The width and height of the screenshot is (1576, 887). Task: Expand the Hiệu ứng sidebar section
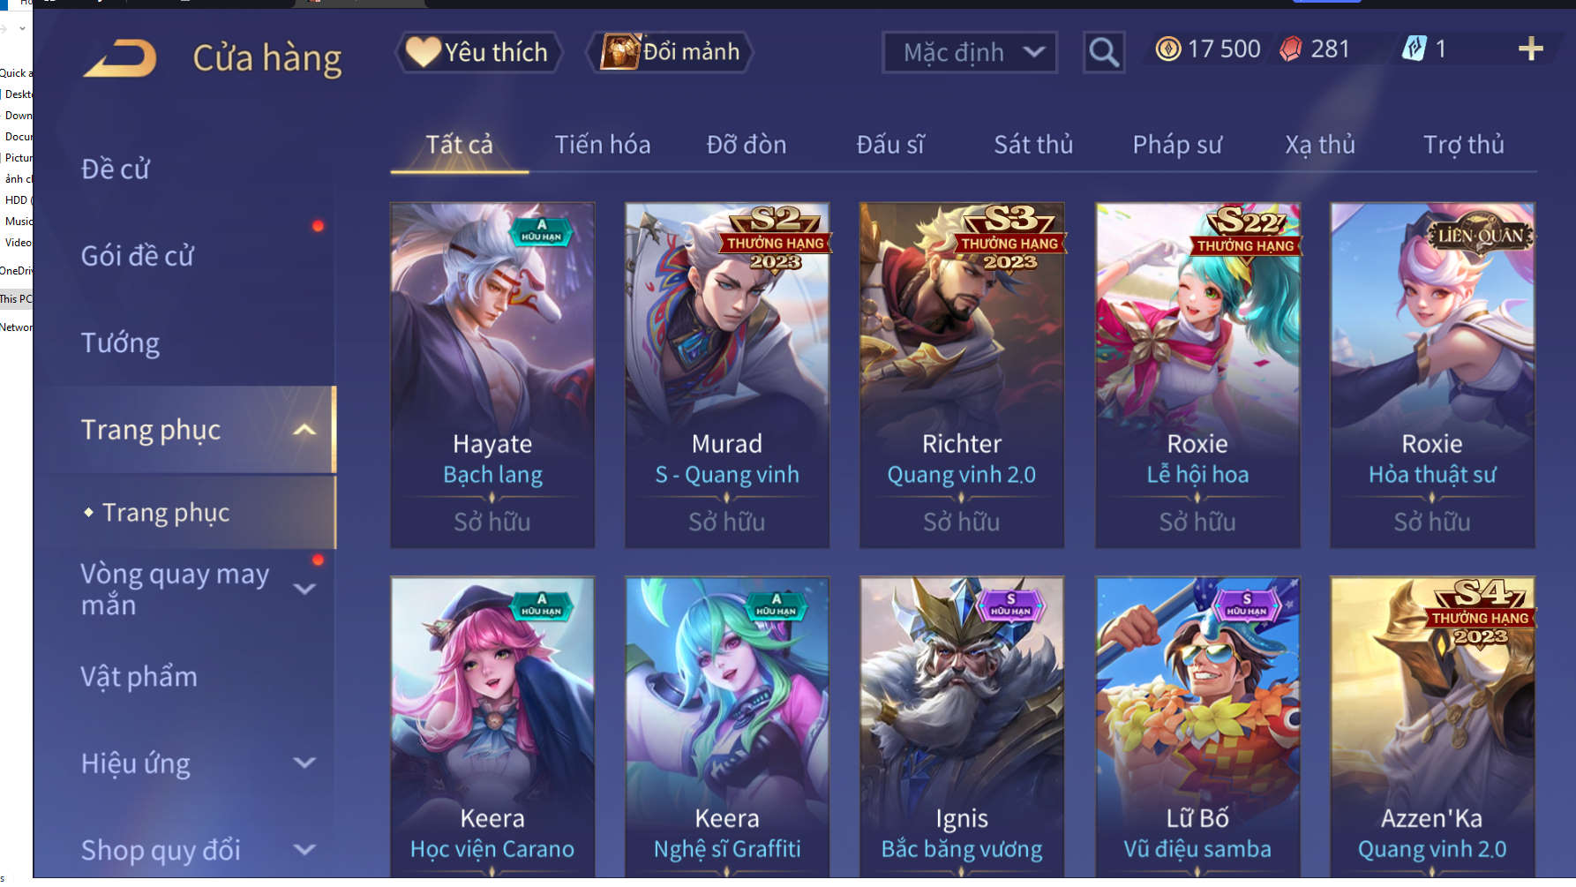click(304, 763)
